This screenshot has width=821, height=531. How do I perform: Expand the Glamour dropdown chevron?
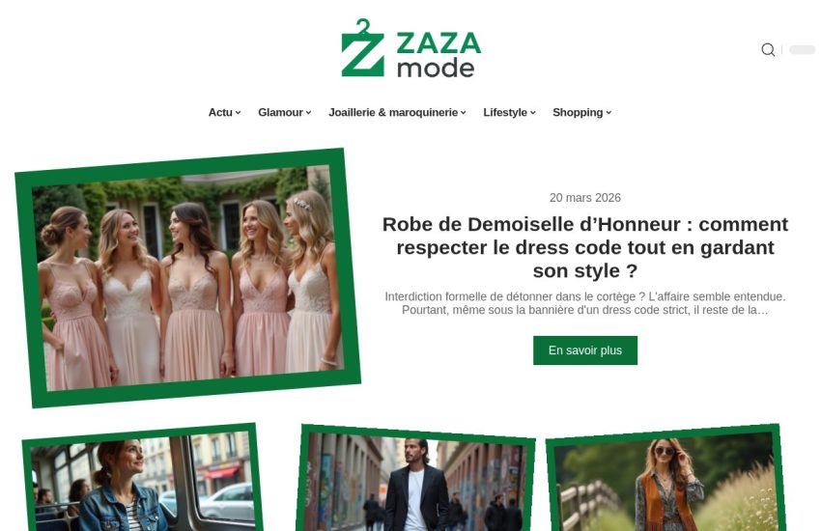click(308, 113)
